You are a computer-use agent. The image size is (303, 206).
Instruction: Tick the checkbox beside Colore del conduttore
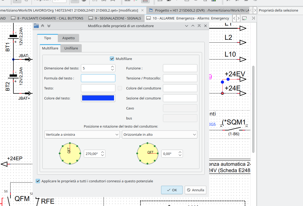[x=120, y=88]
